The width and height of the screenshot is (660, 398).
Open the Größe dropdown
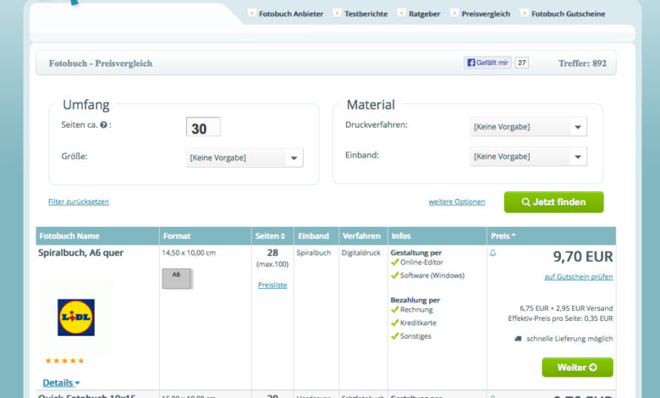pyautogui.click(x=245, y=158)
